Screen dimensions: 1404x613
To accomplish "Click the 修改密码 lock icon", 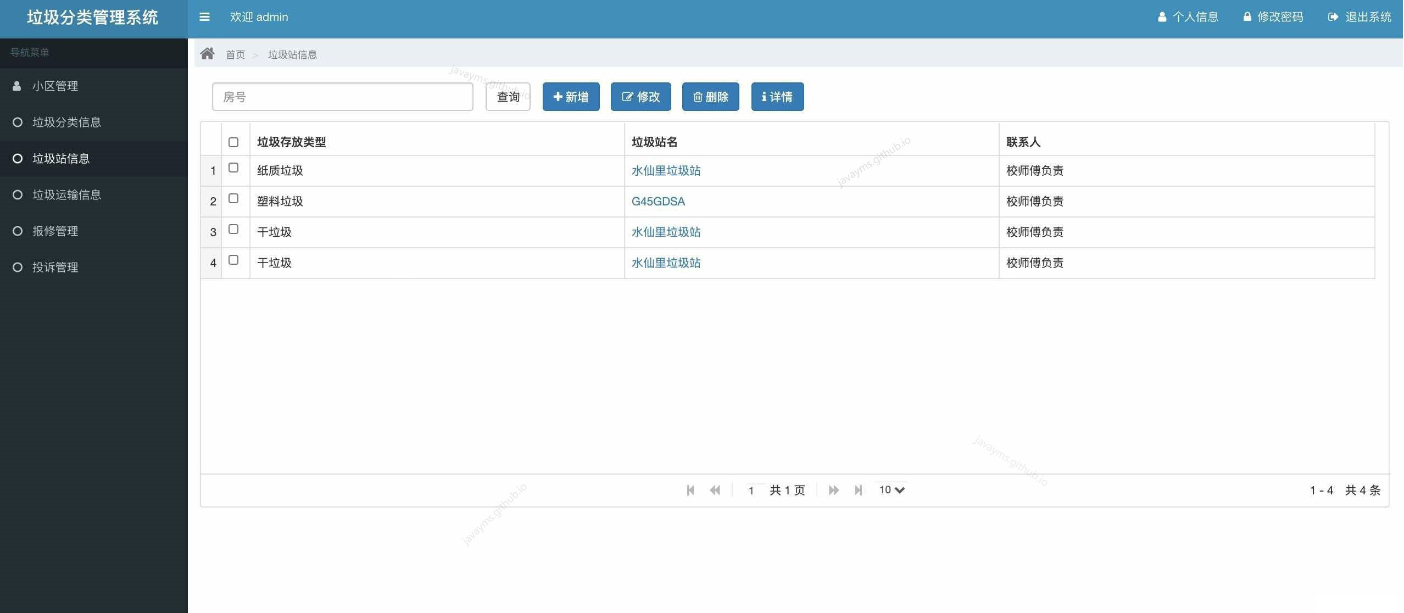I will 1247,16.
